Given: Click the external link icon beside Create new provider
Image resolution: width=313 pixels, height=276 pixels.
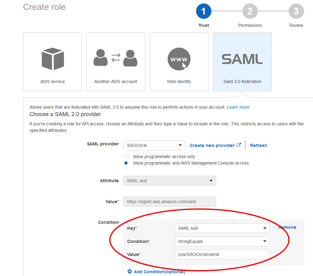Looking at the screenshot, I should coord(239,145).
